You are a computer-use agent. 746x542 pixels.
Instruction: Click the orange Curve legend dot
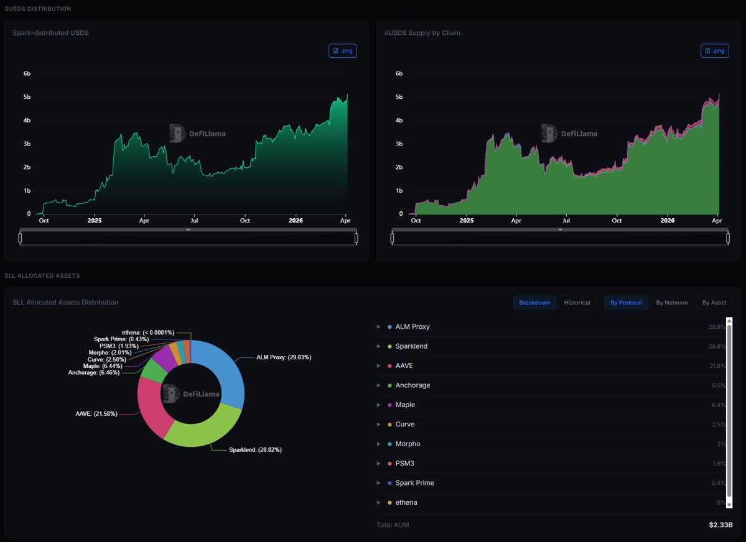(x=389, y=425)
